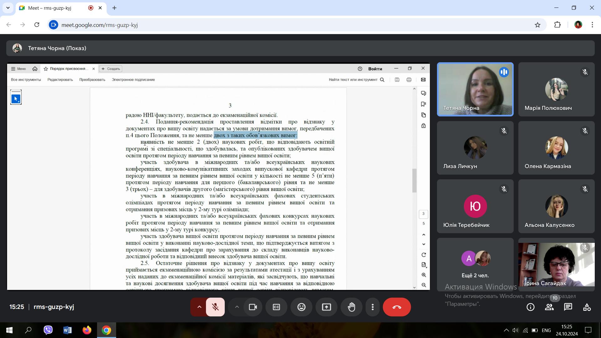Click copy pages icon in PDF sidebar

[424, 115]
